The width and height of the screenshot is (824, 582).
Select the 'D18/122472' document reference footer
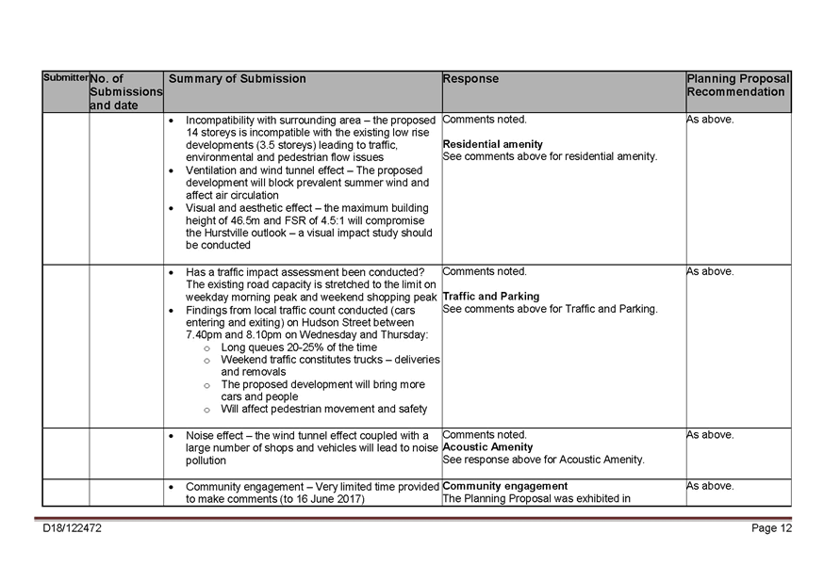click(73, 528)
